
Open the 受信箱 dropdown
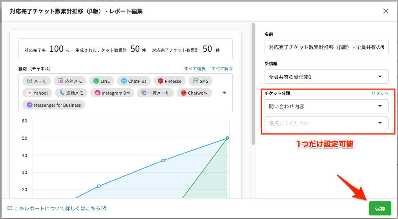(326, 77)
